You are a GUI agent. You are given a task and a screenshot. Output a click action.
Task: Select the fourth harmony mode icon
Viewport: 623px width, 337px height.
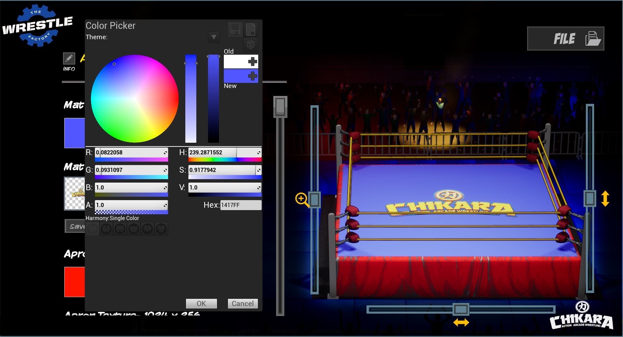pos(134,229)
